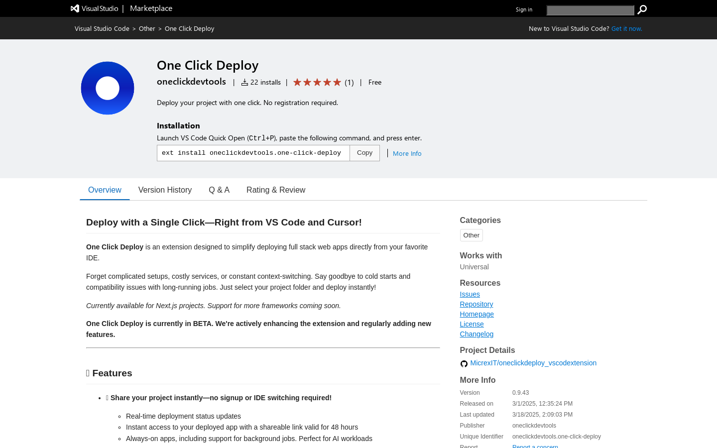
Task: Open the Homepage resource link
Action: tap(477, 314)
